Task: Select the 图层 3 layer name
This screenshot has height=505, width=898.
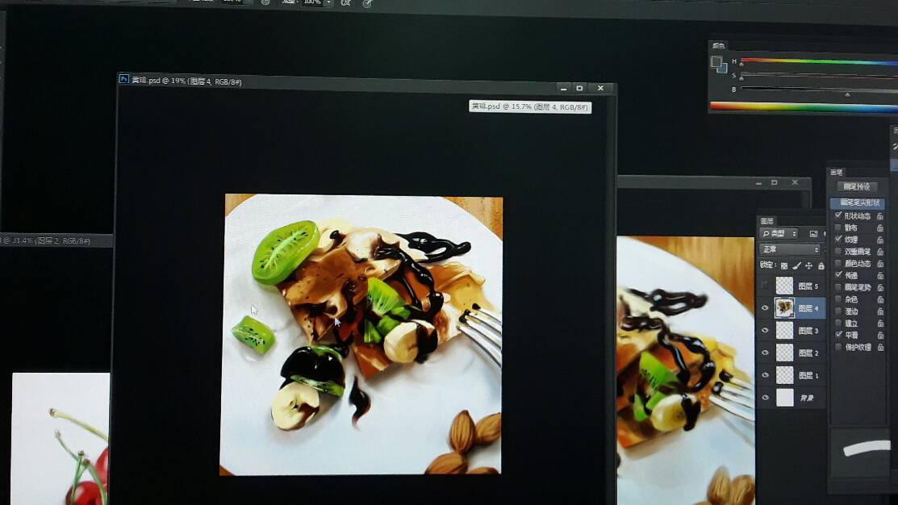Action: (808, 331)
